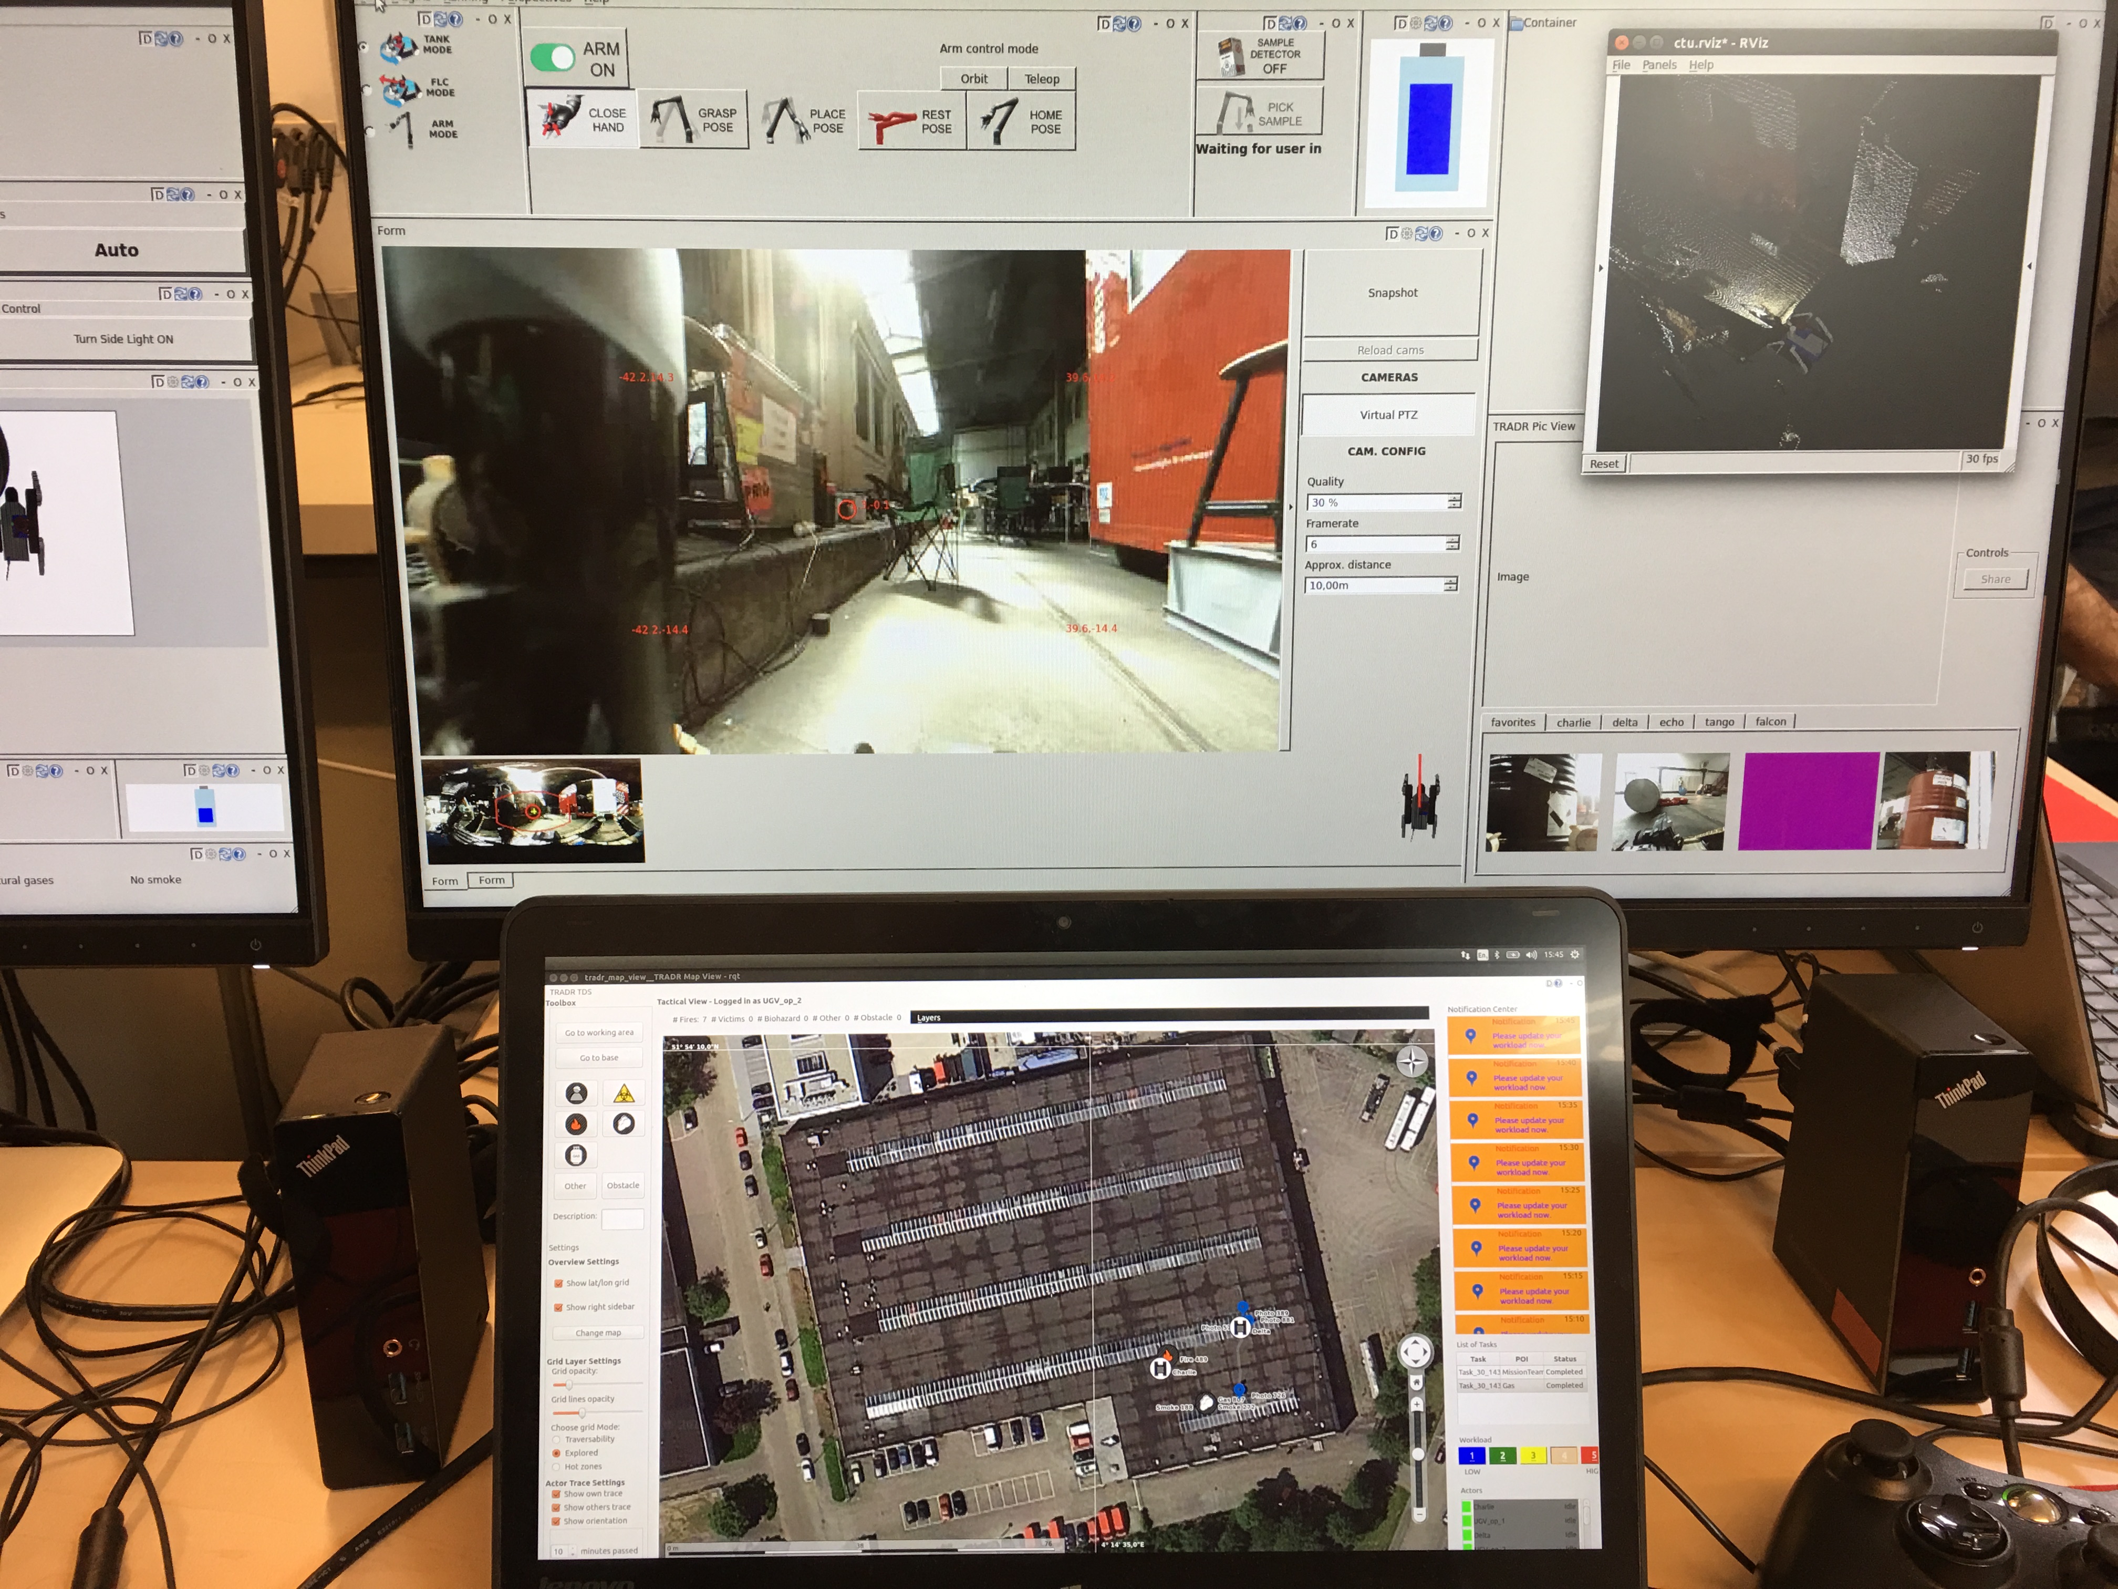
Task: Select the Tank Mode radio button
Action: [363, 47]
